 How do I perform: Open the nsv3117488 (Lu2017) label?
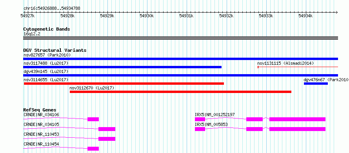[46, 63]
